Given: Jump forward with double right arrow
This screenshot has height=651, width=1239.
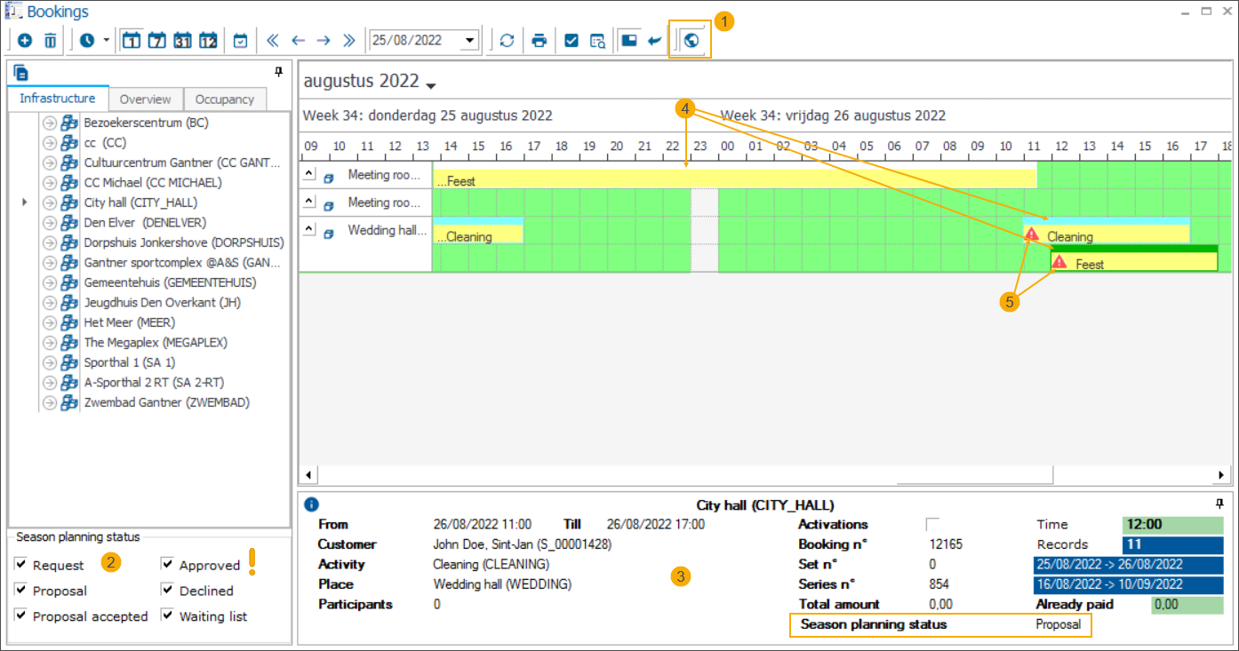Looking at the screenshot, I should 349,41.
